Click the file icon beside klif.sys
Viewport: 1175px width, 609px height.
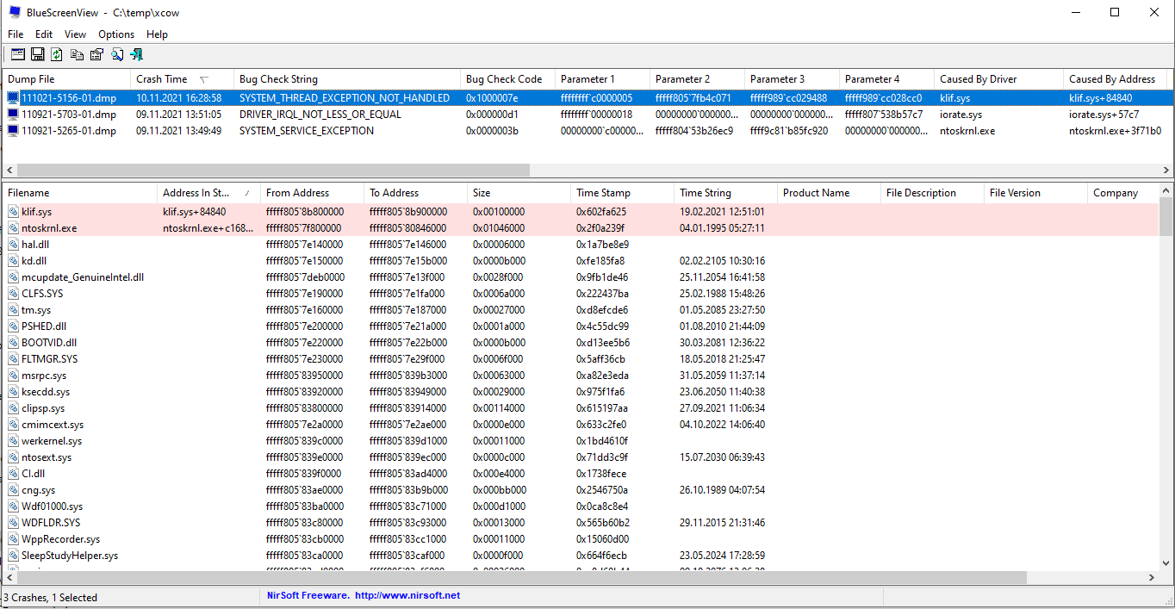click(13, 211)
